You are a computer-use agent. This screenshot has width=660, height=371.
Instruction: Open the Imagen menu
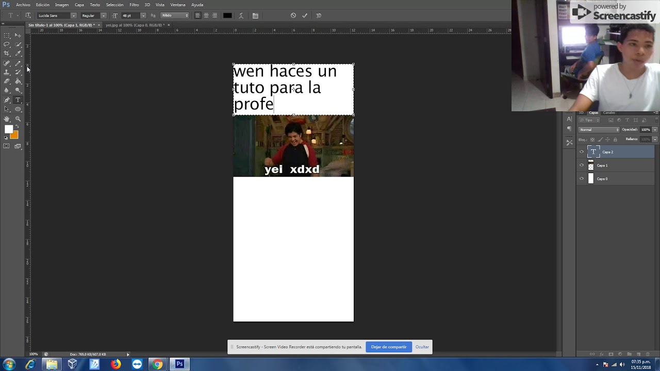[62, 5]
